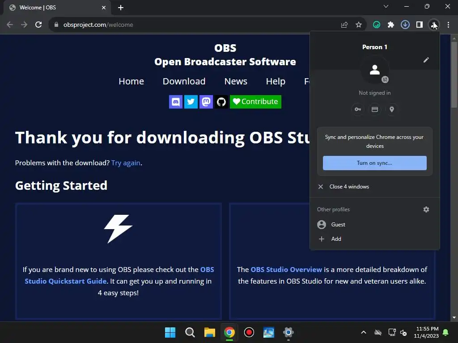The height and width of the screenshot is (343, 458).
Task: Switch to Guest profile
Action: click(x=375, y=225)
